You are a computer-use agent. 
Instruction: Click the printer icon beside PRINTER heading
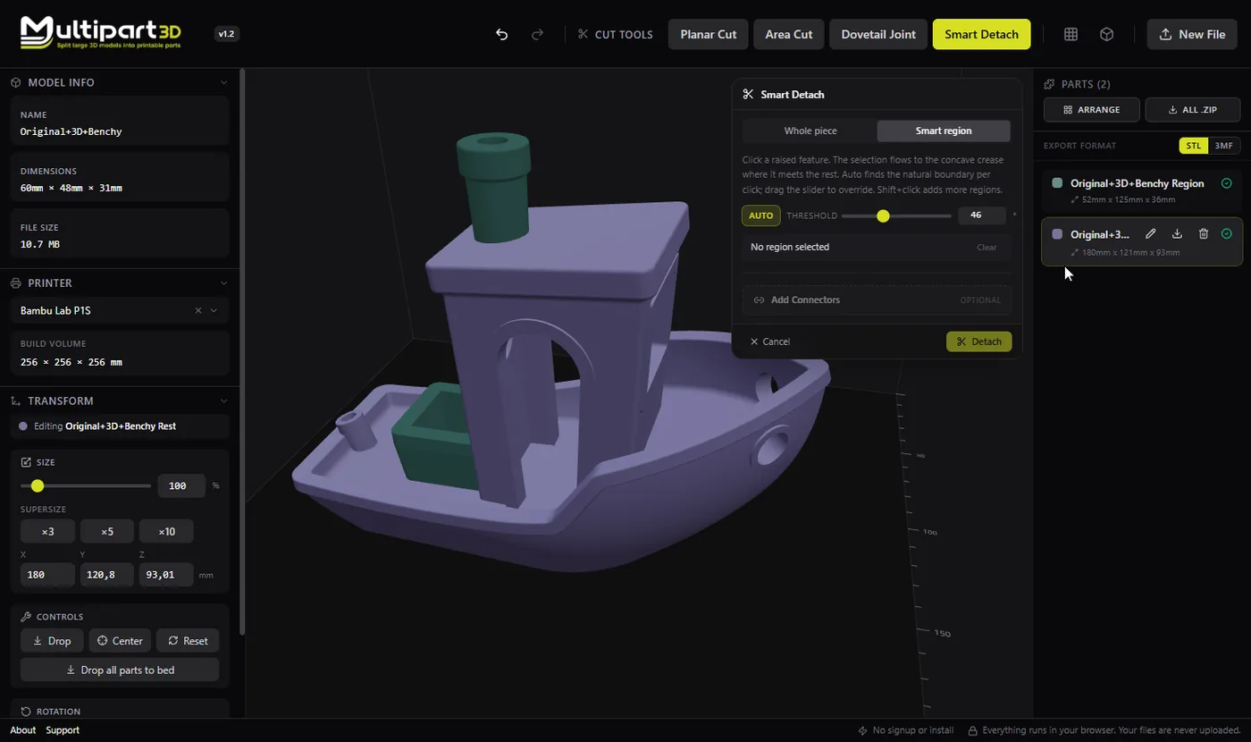coord(16,283)
